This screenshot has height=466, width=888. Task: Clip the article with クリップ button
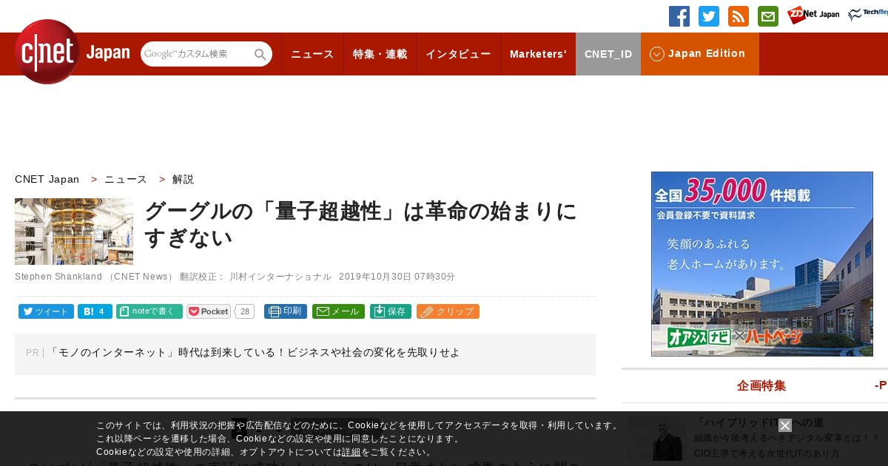tap(448, 311)
